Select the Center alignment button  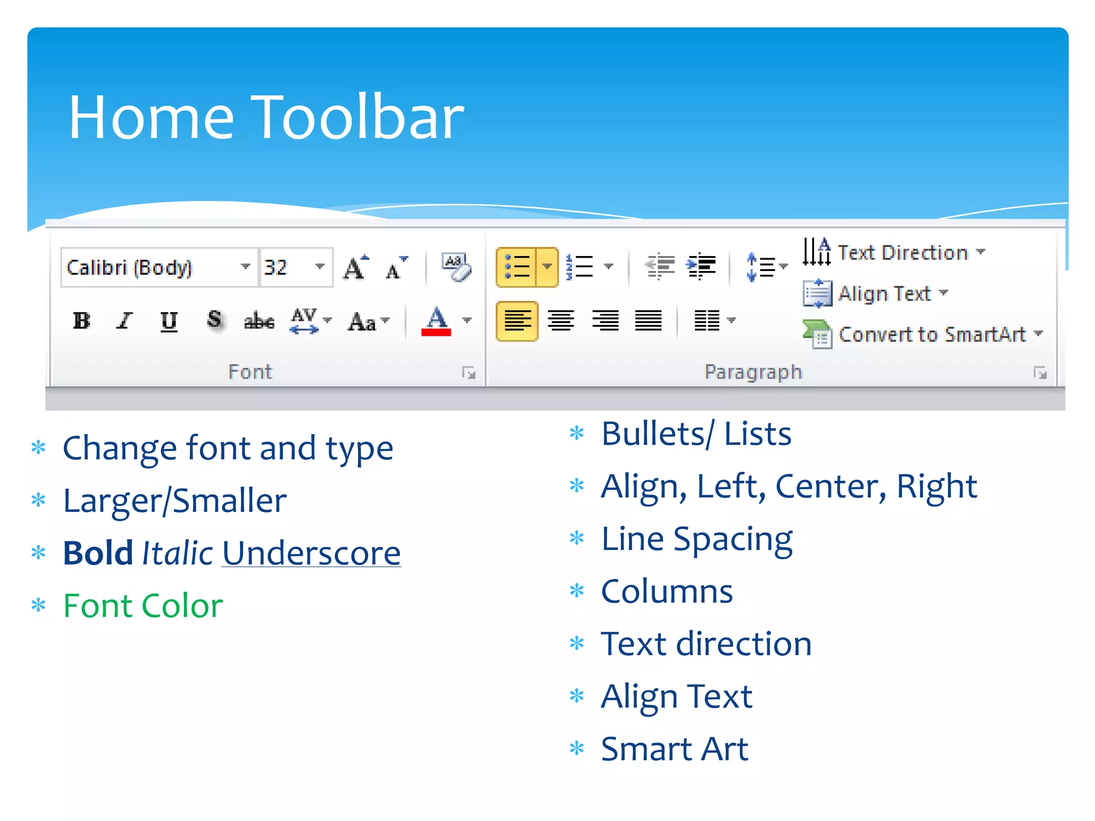click(561, 321)
